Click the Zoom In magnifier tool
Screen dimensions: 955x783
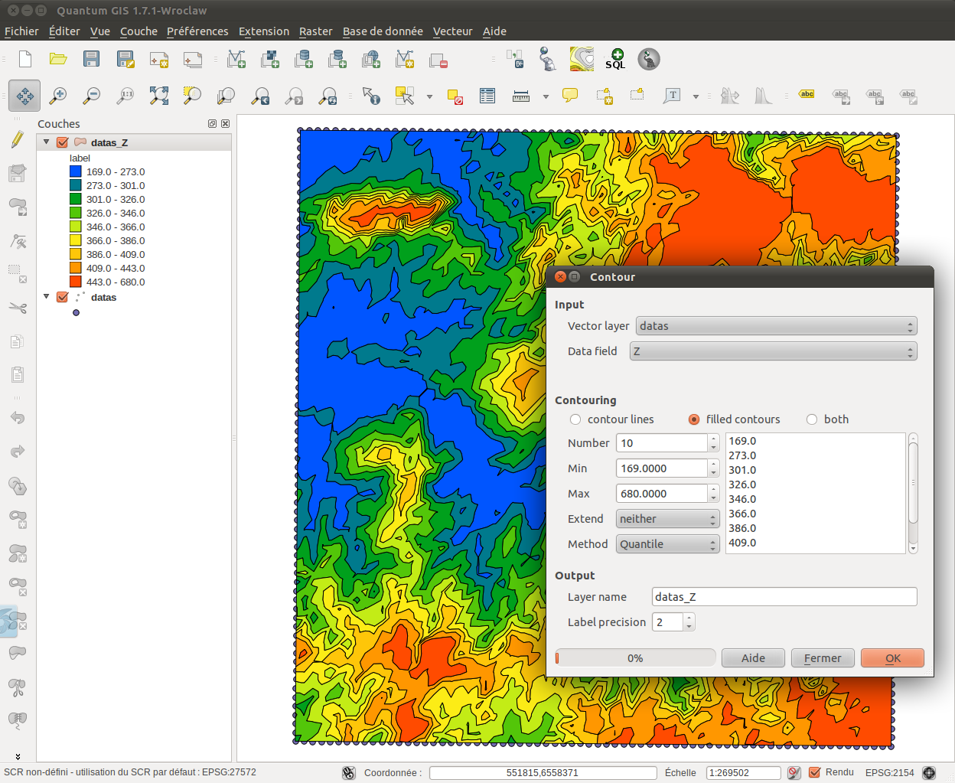[58, 96]
